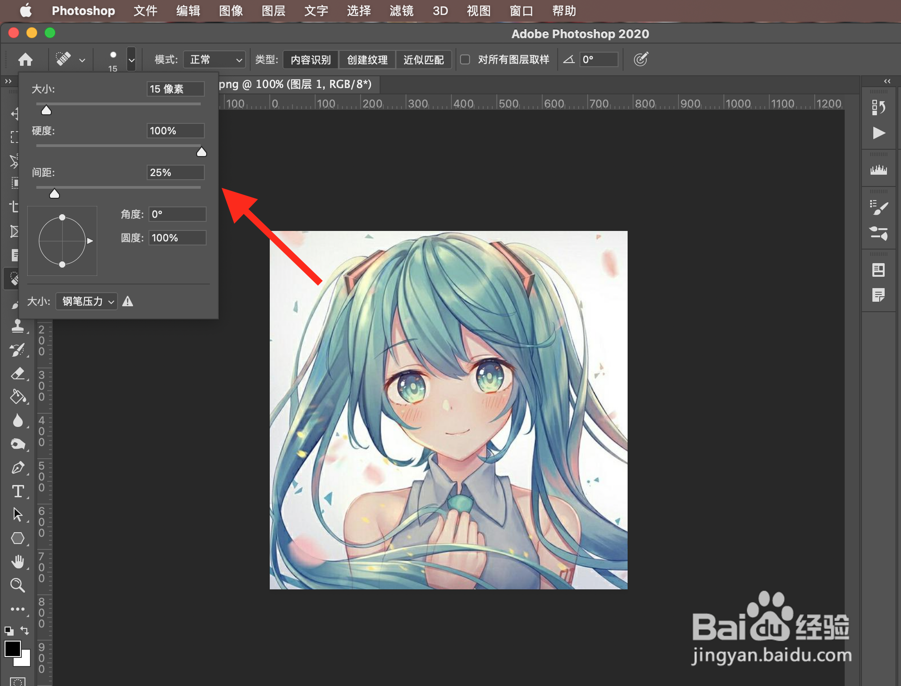
Task: Open the 文件 menu
Action: [x=145, y=11]
